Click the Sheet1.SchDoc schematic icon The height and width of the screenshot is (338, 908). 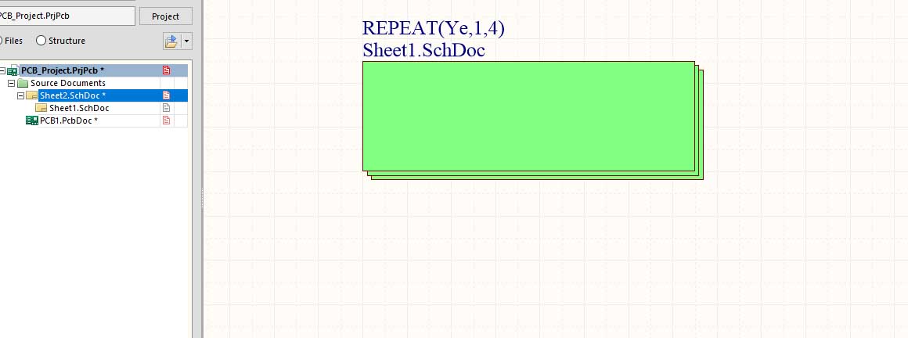41,108
